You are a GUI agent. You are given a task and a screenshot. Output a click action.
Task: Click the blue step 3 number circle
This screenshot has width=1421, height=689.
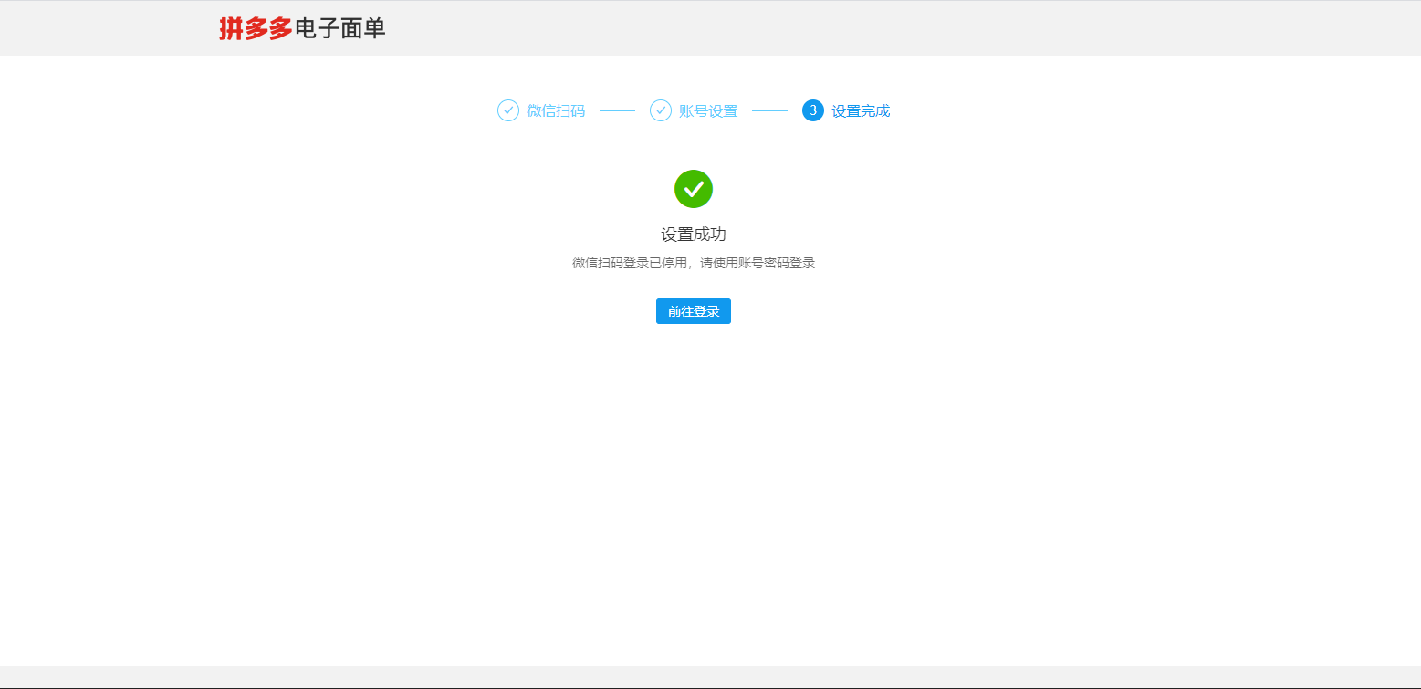tap(813, 110)
